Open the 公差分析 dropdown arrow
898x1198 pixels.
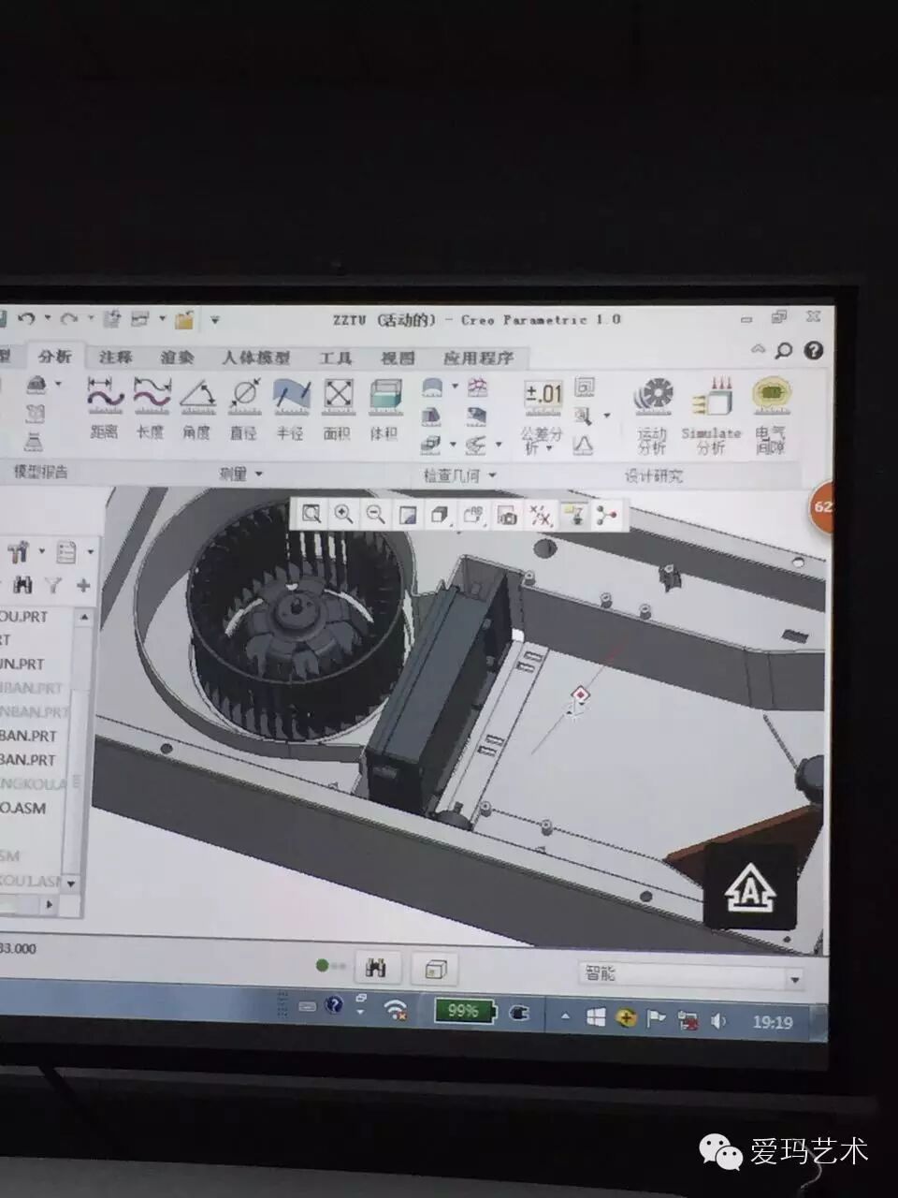pos(549,450)
